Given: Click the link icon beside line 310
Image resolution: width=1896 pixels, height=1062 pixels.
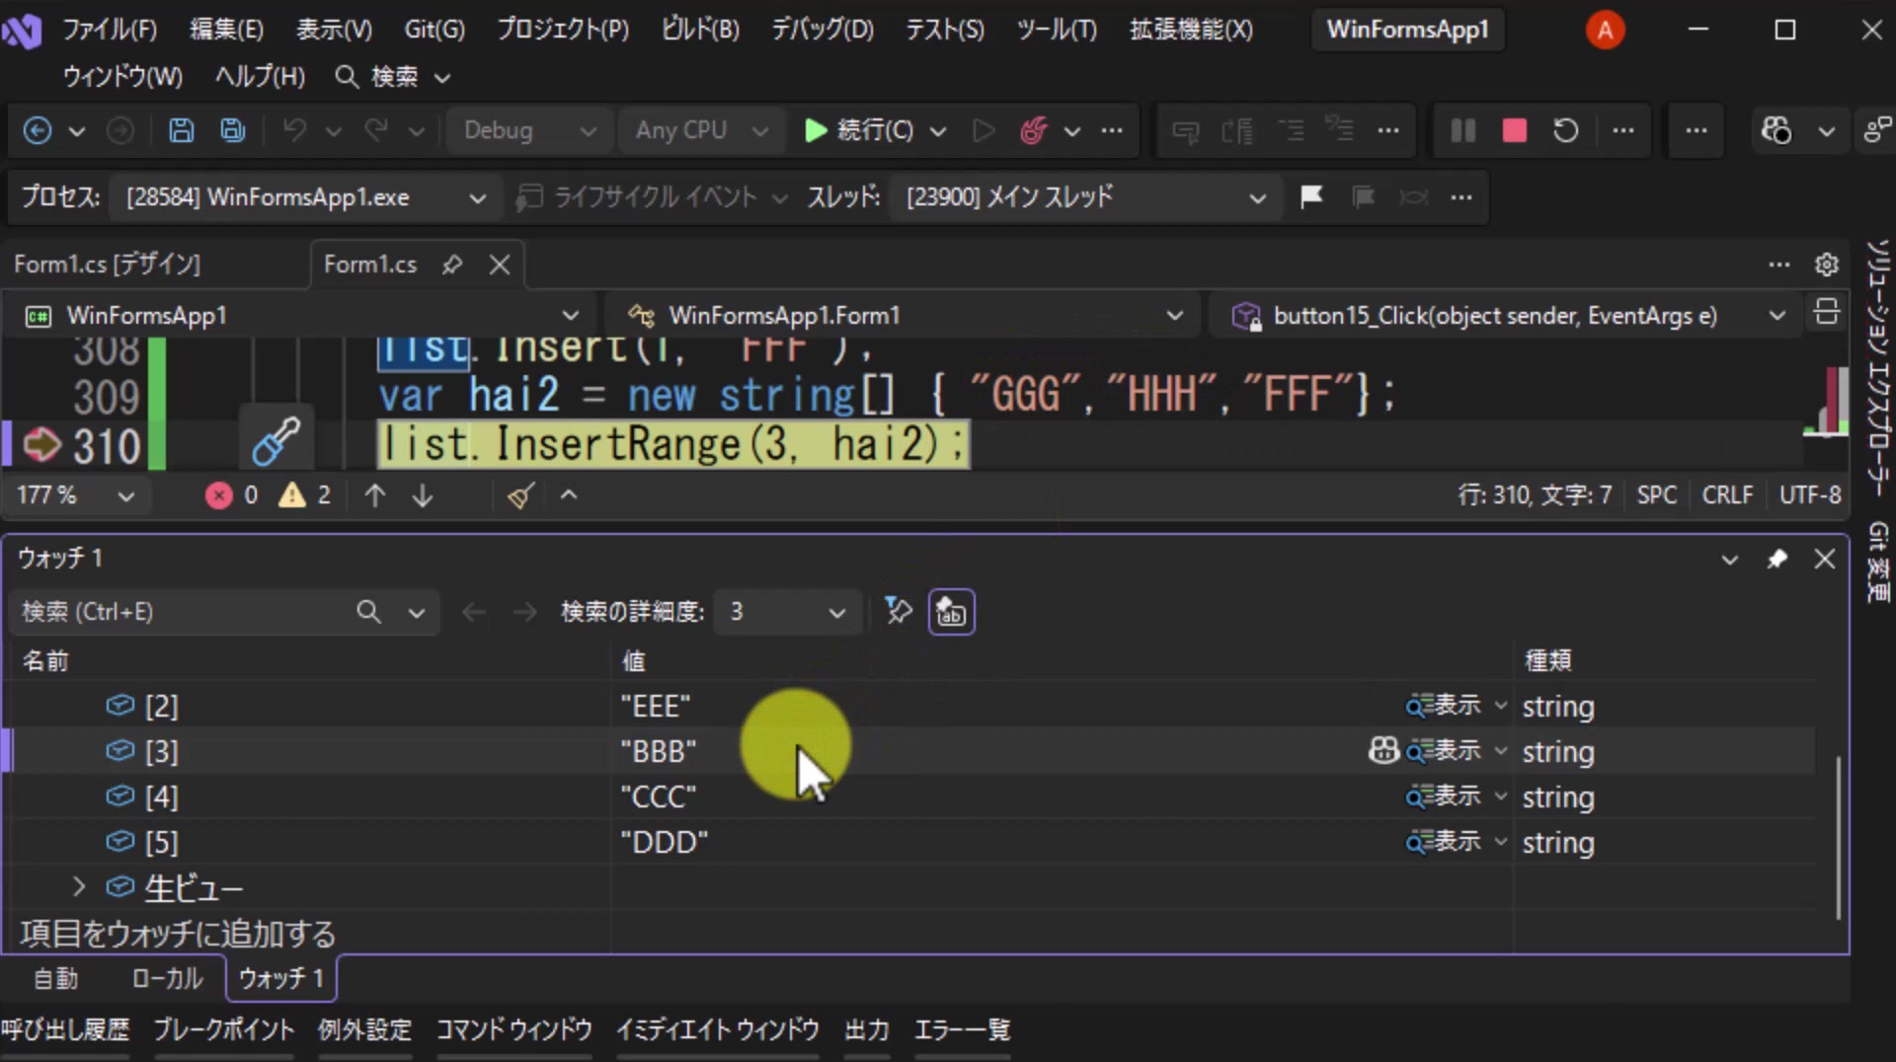Looking at the screenshot, I should pos(276,439).
